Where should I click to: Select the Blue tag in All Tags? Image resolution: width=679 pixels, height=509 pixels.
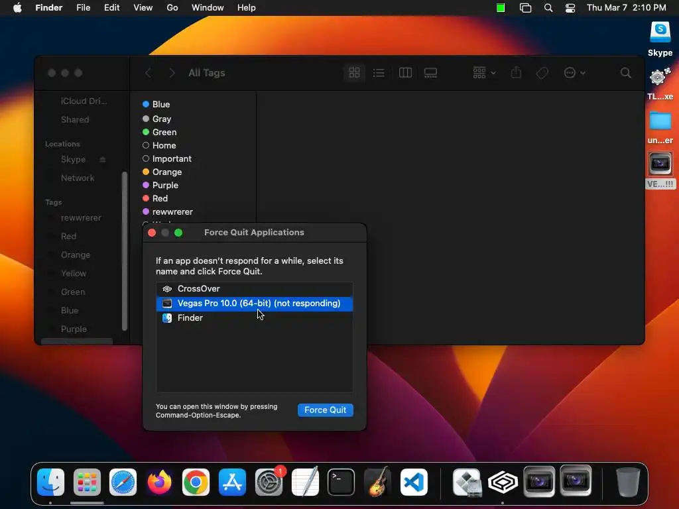(x=156, y=104)
